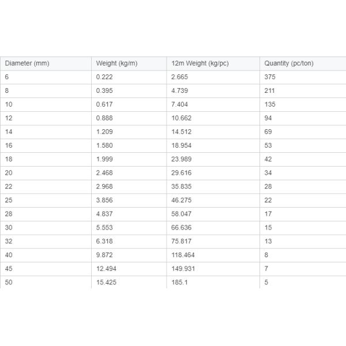Click the 118.464 12m weight cell

click(183, 255)
